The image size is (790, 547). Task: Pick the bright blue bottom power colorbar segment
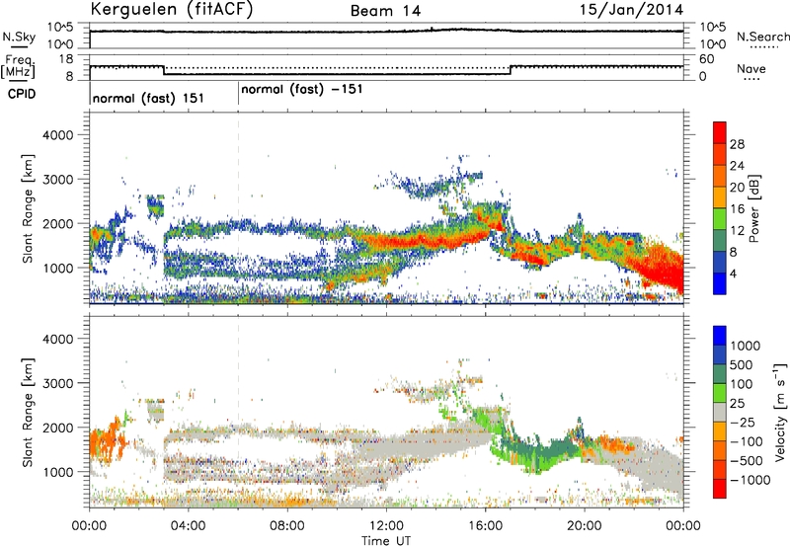(x=720, y=284)
